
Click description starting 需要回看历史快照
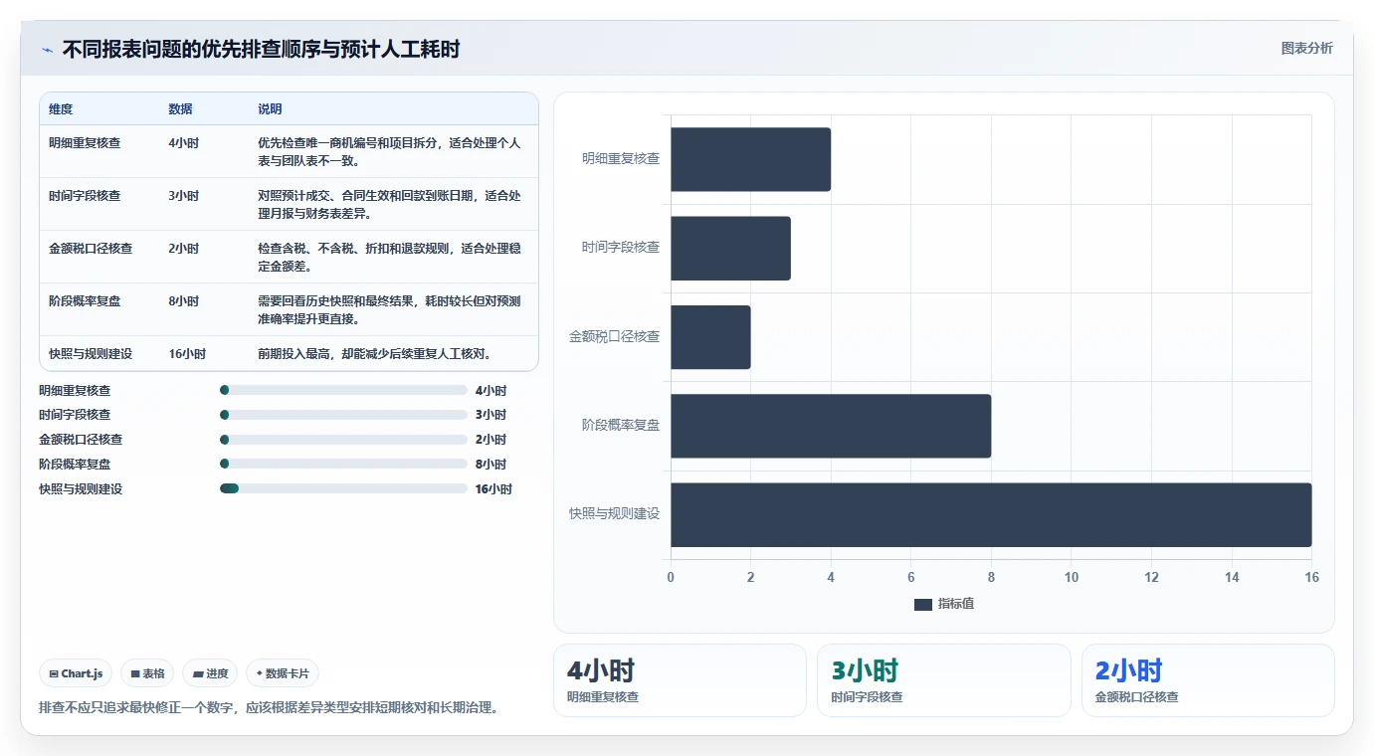(x=389, y=310)
